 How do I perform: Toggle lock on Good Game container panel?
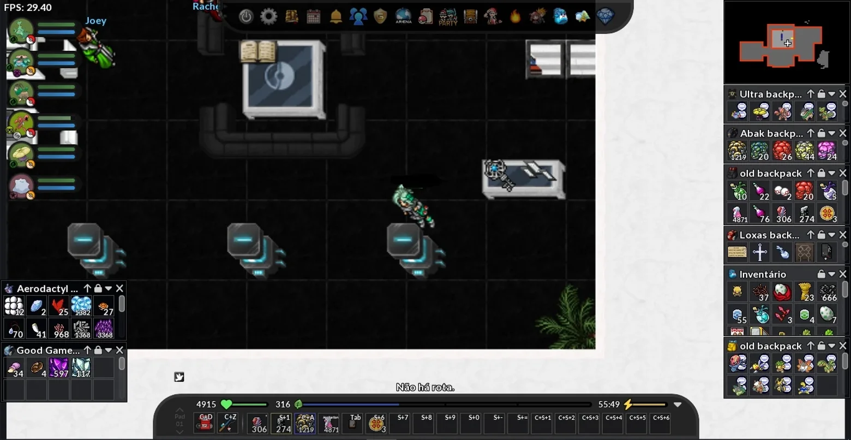pyautogui.click(x=98, y=350)
